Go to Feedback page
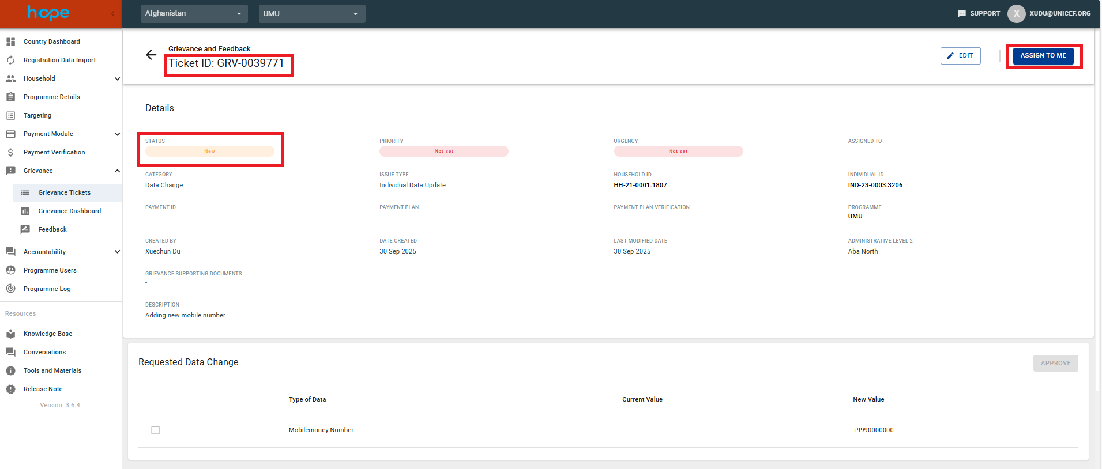This screenshot has width=1102, height=469. [x=52, y=229]
